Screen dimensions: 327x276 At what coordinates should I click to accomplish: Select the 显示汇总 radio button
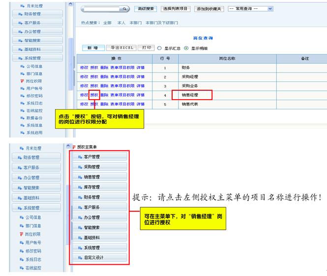point(159,48)
